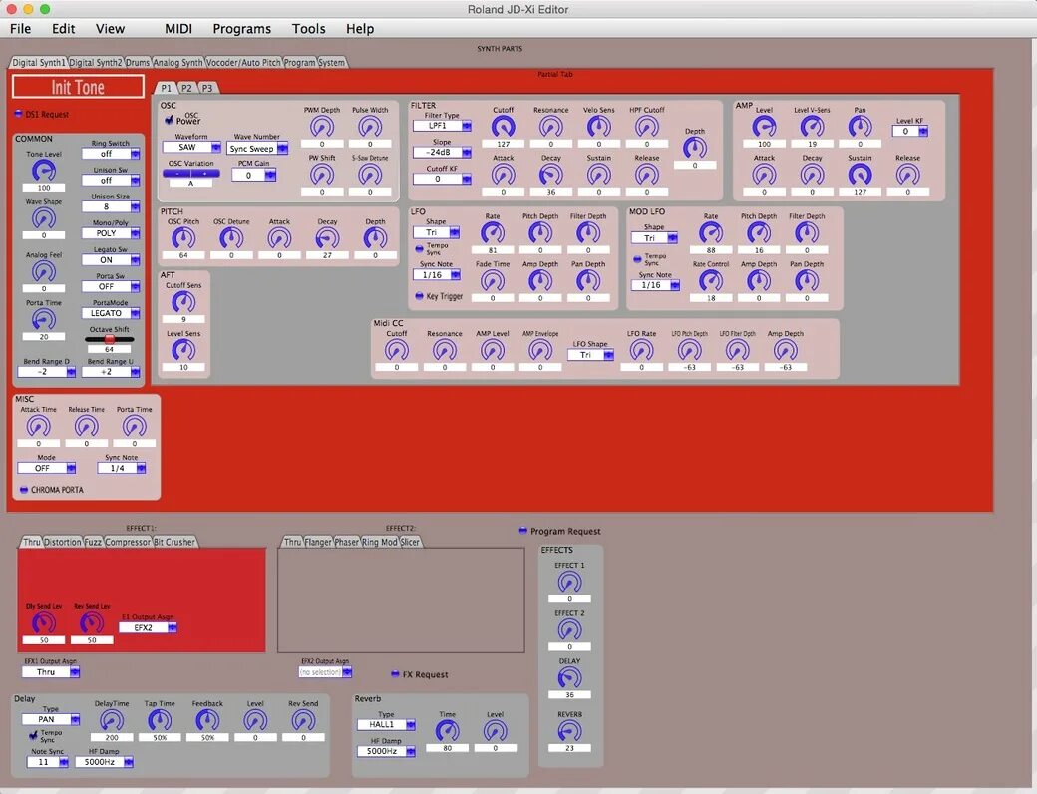The image size is (1037, 794).
Task: Select the Distortion tab in Effect1
Action: (63, 542)
